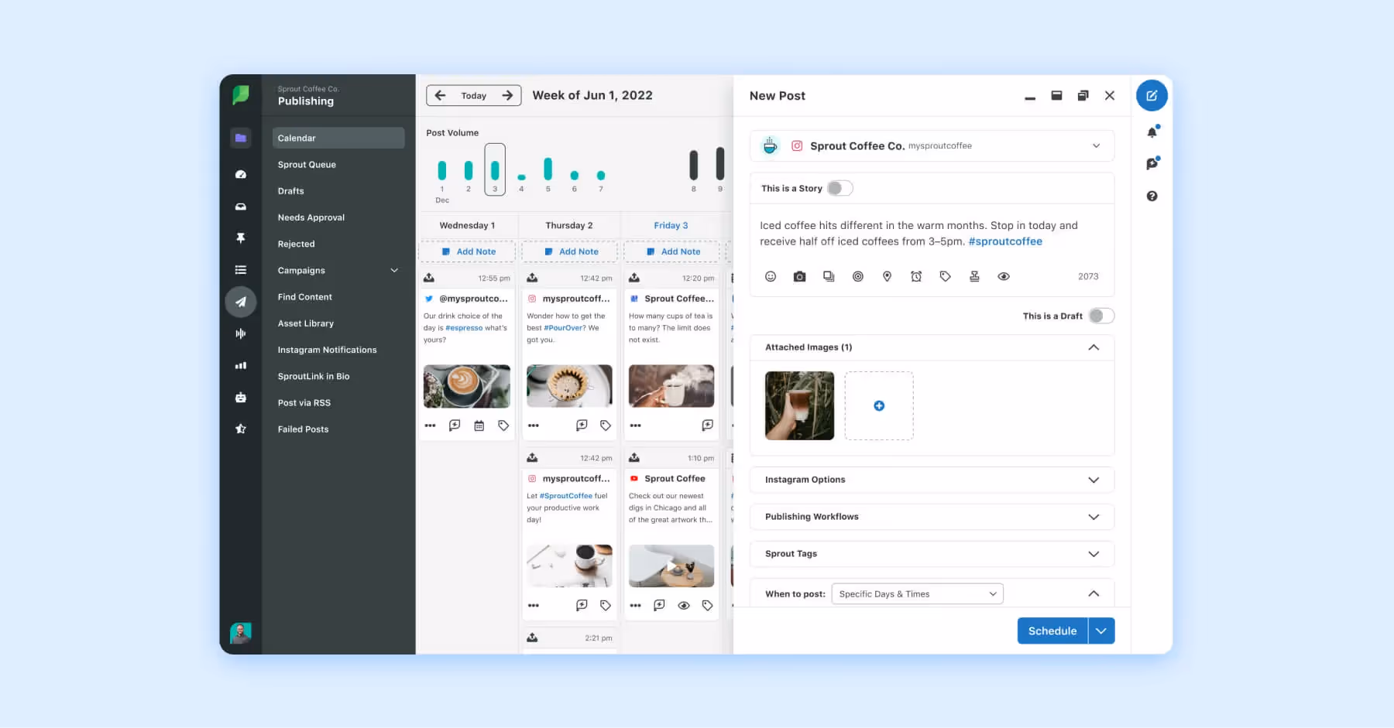Open the Specific Days & Times dropdown
Screen dimensions: 1394x728
point(918,594)
